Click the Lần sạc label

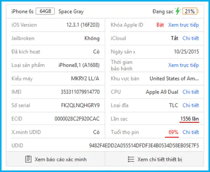[x=119, y=119]
